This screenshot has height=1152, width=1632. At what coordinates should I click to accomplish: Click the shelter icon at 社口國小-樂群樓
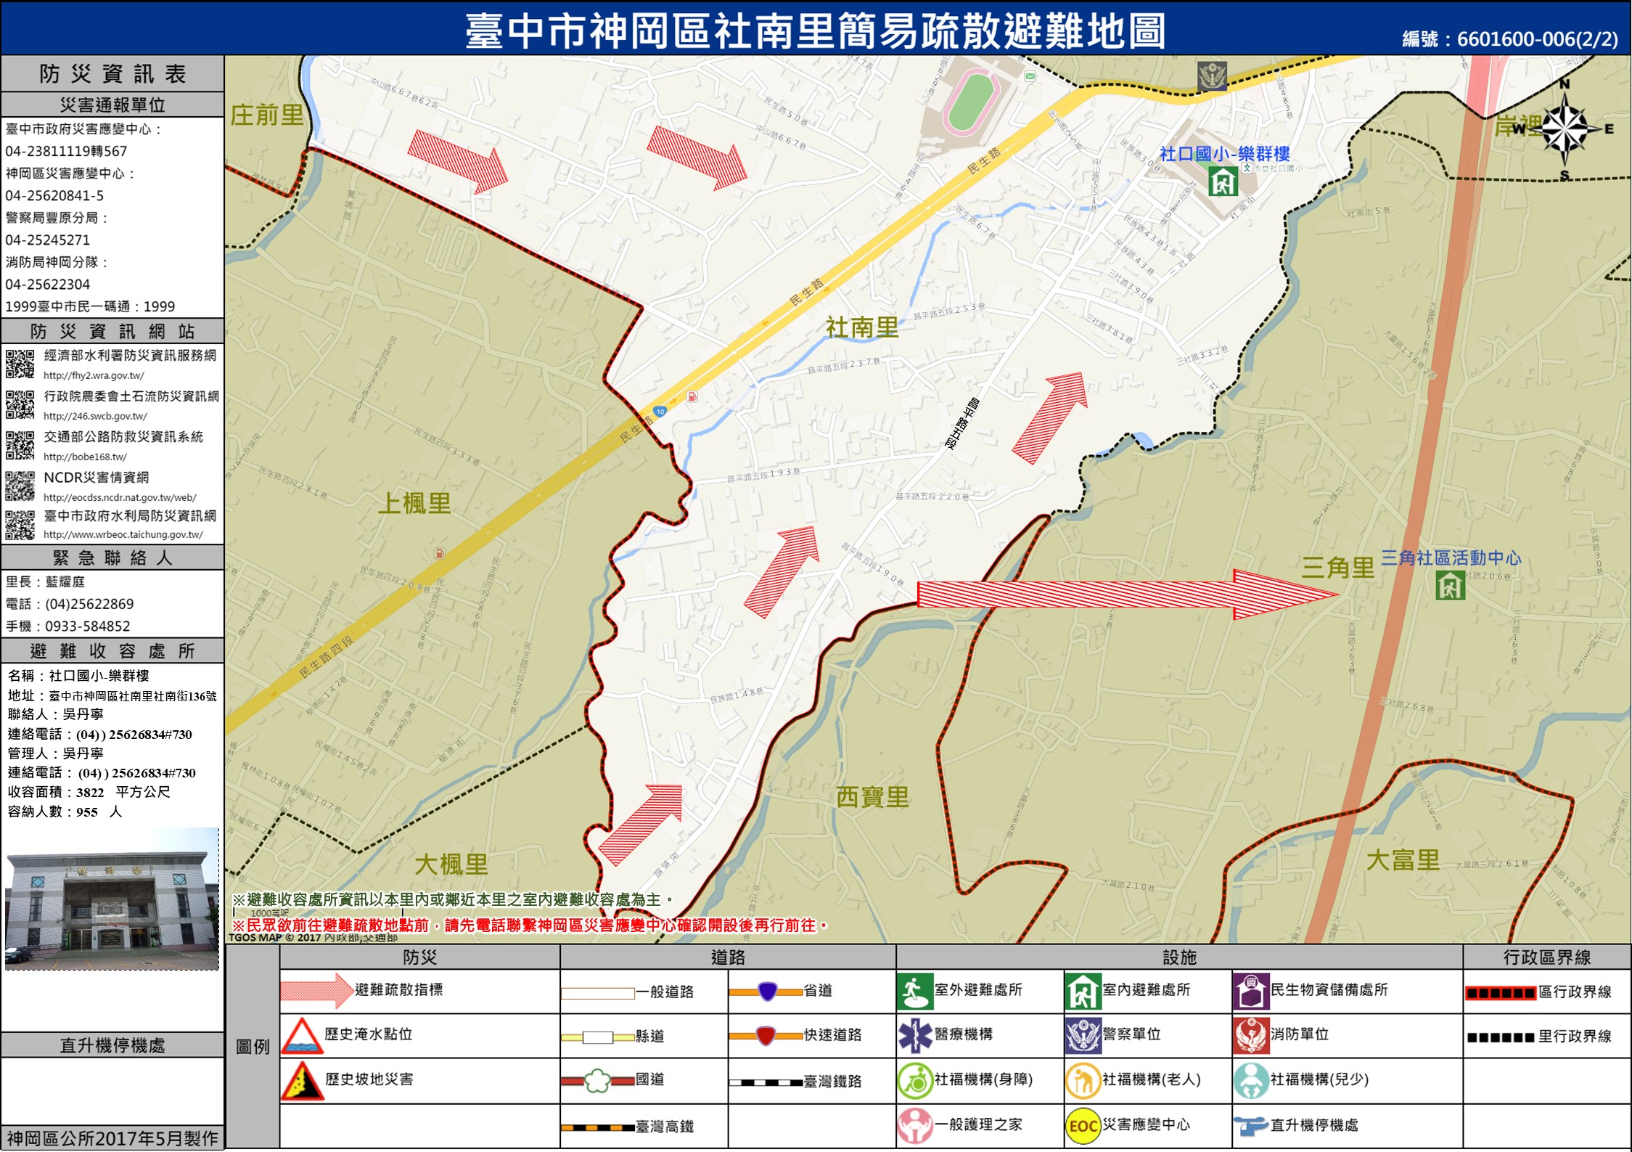click(x=1223, y=181)
